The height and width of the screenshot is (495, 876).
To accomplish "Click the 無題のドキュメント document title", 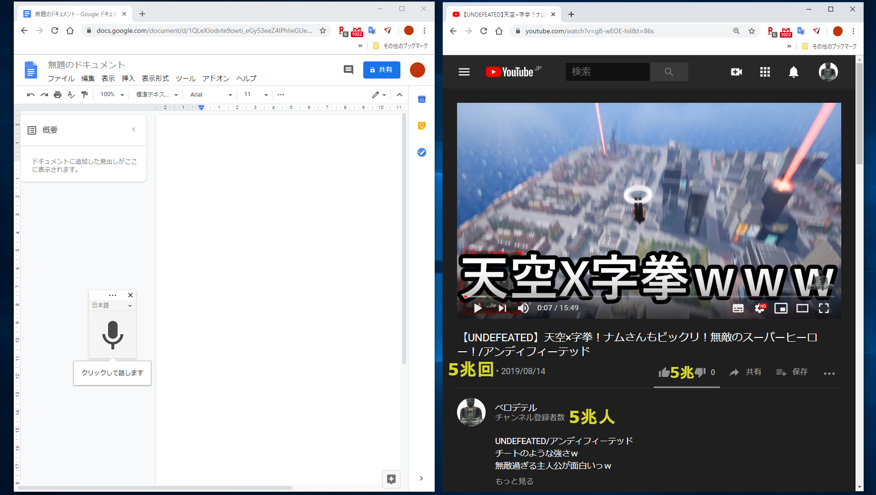I will [x=86, y=65].
